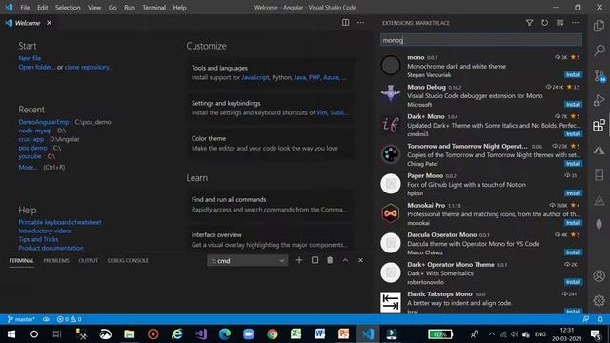The width and height of the screenshot is (610, 343).
Task: Clear extensions search results icon
Action: 559,23
